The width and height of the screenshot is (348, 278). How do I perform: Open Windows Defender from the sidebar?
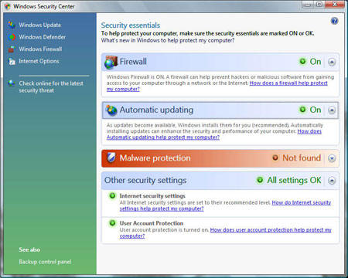43,37
